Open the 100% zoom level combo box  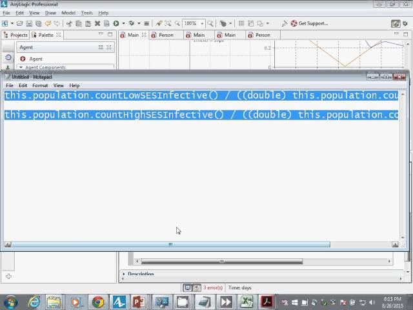tap(194, 23)
